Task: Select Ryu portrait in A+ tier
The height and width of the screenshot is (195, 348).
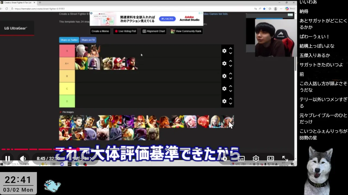Action: 131,63
